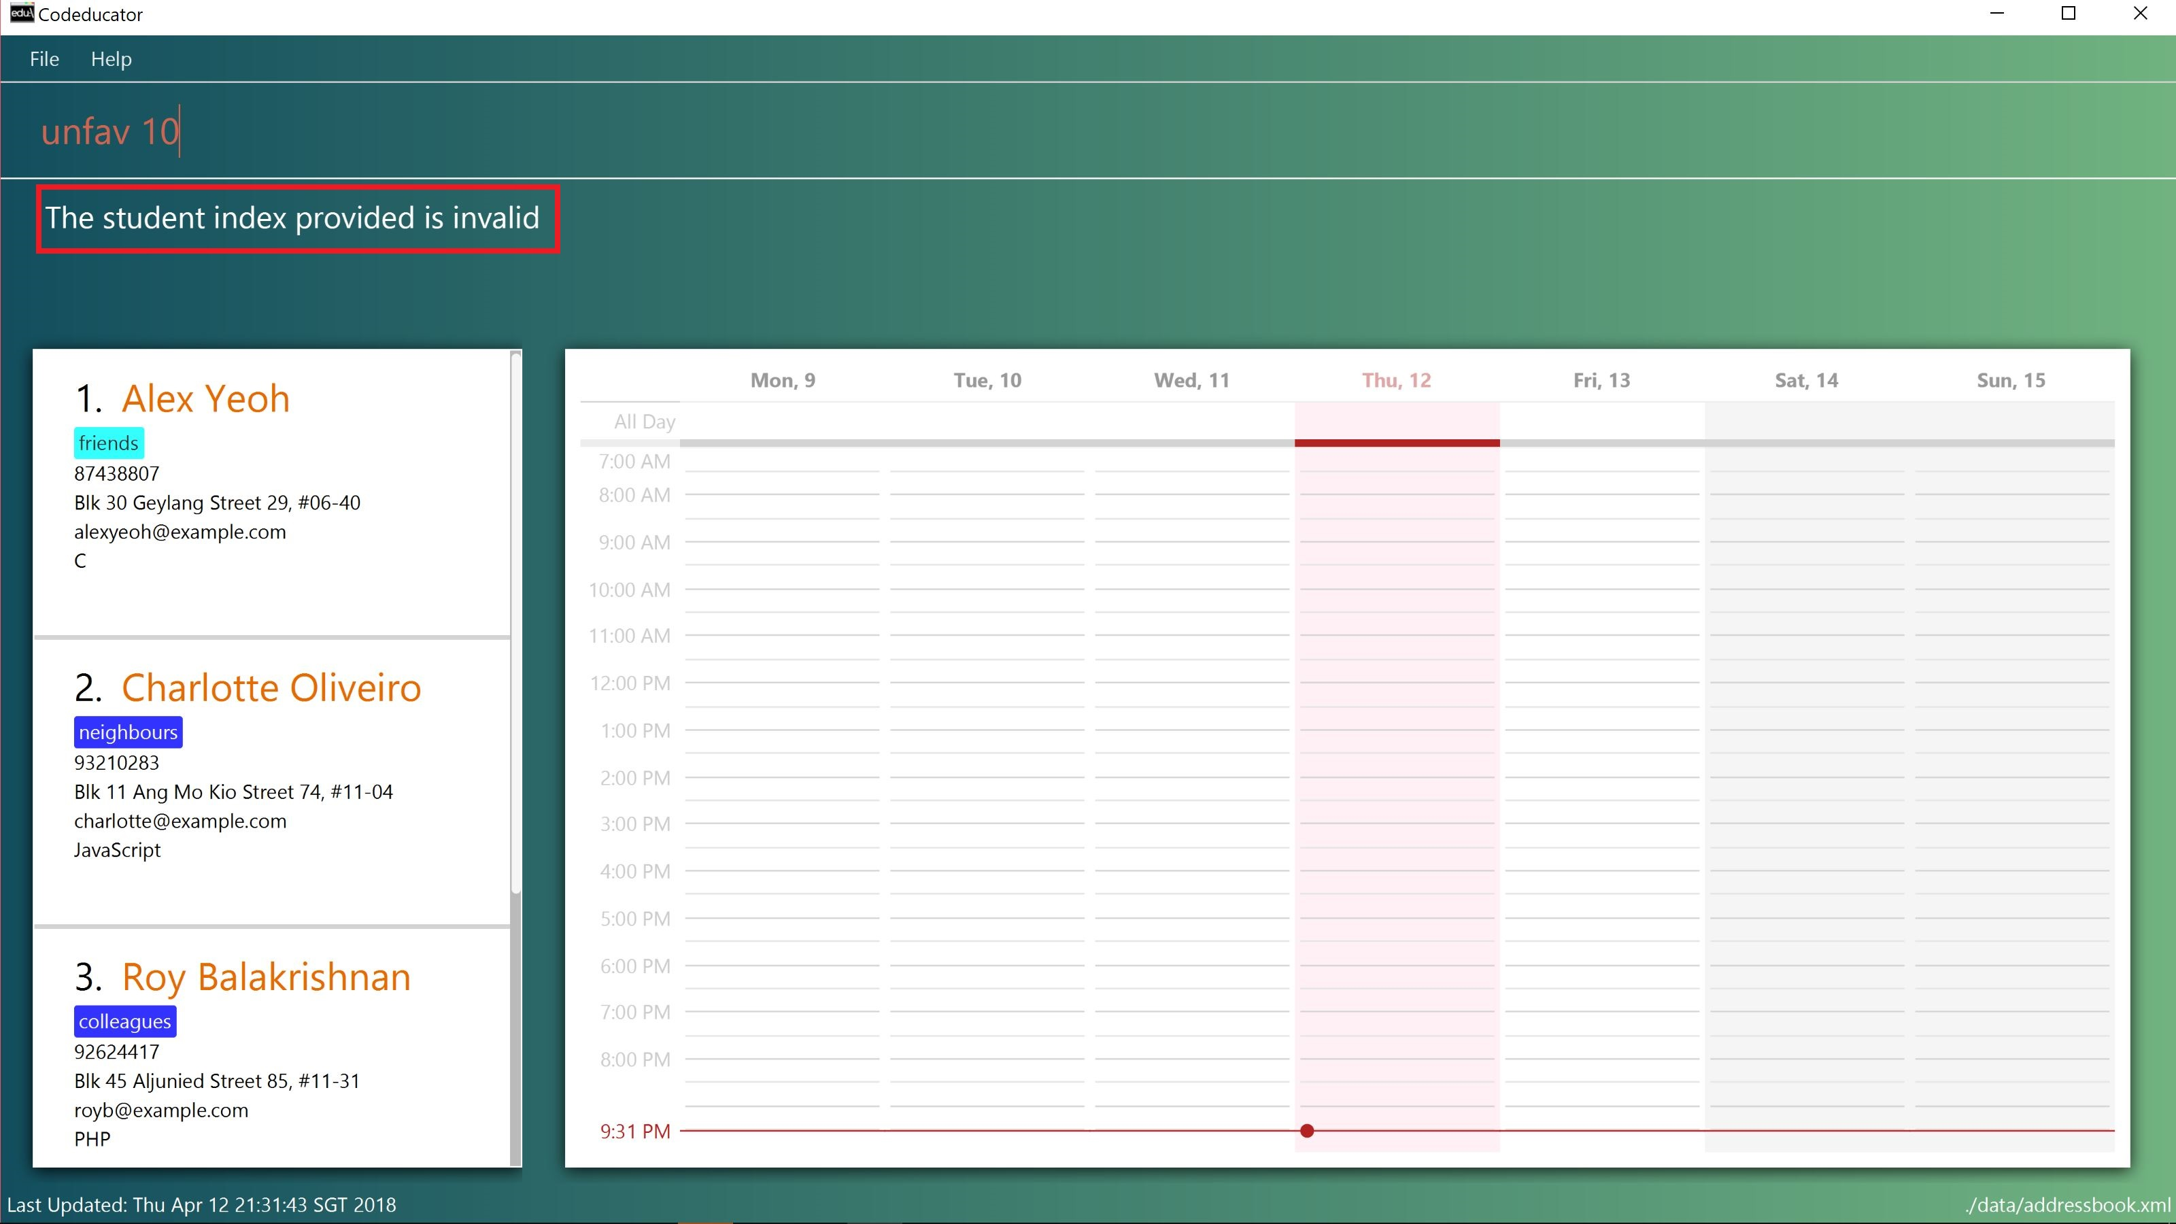Click address 'Blk 45 Aljunied Street 85, #11-31'
Screen dimensions: 2176x1224
(x=217, y=1081)
